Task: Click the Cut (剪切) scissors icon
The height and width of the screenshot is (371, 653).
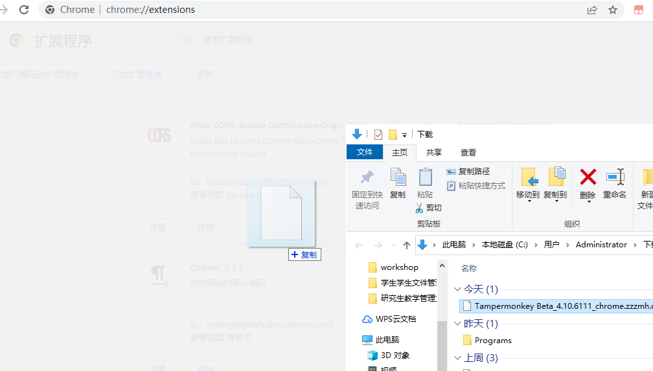Action: point(419,208)
